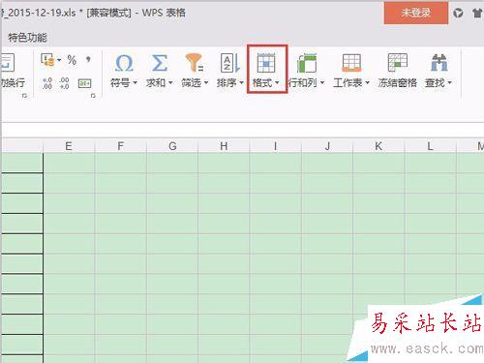Click the 未登录 login button
Image resolution: width=484 pixels, height=363 pixels.
[416, 13]
